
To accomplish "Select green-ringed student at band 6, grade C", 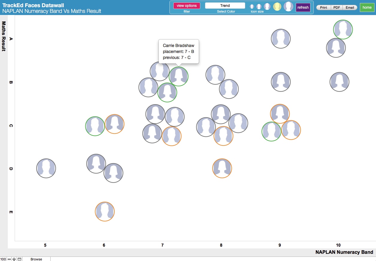I will click(95, 126).
